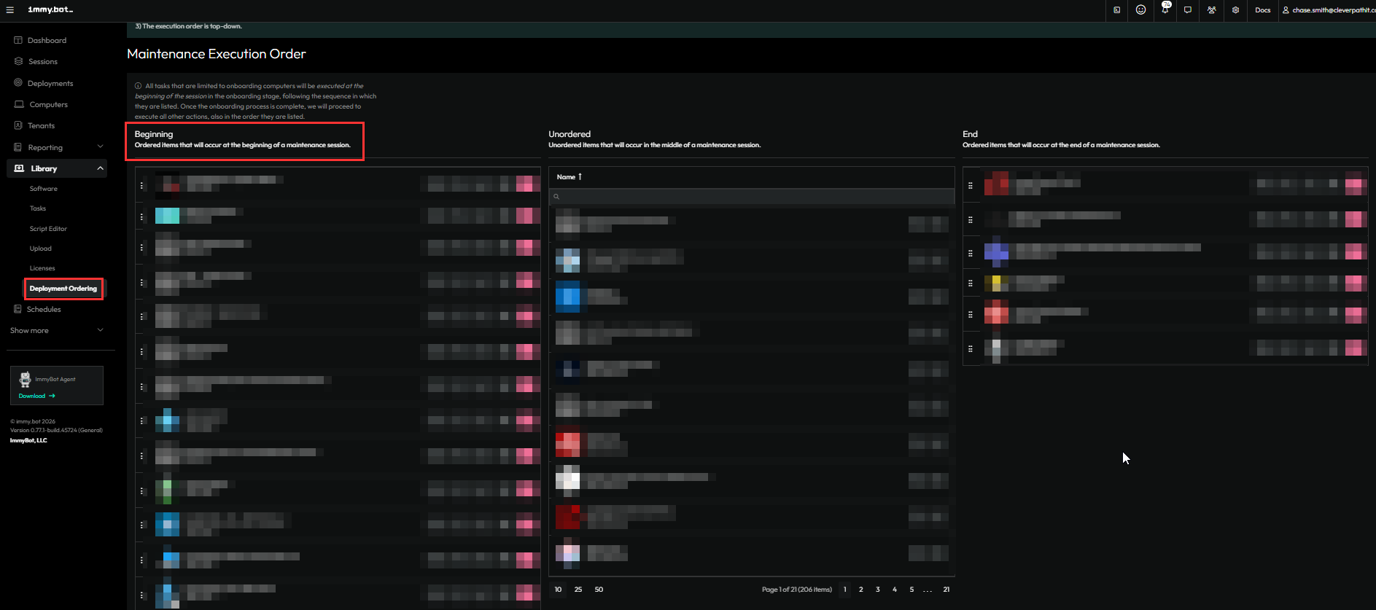Click the chat bubble icon in header
Image resolution: width=1376 pixels, height=610 pixels.
pos(1188,10)
